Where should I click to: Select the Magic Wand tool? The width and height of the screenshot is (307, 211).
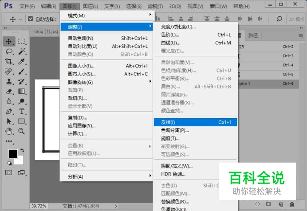coord(22,52)
